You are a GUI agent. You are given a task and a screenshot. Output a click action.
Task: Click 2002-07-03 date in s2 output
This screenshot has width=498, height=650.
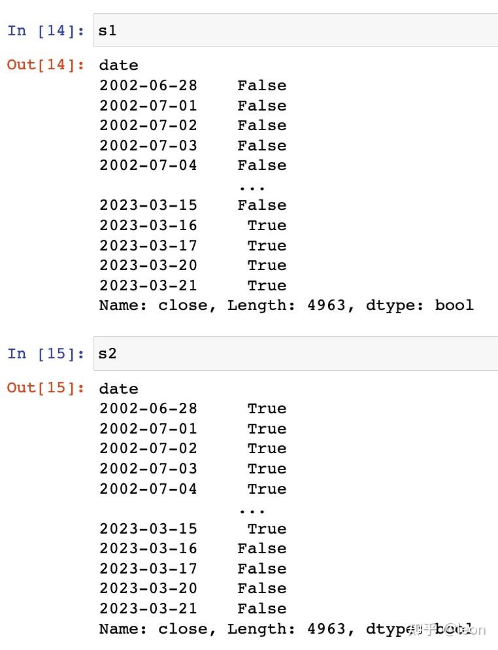click(148, 468)
